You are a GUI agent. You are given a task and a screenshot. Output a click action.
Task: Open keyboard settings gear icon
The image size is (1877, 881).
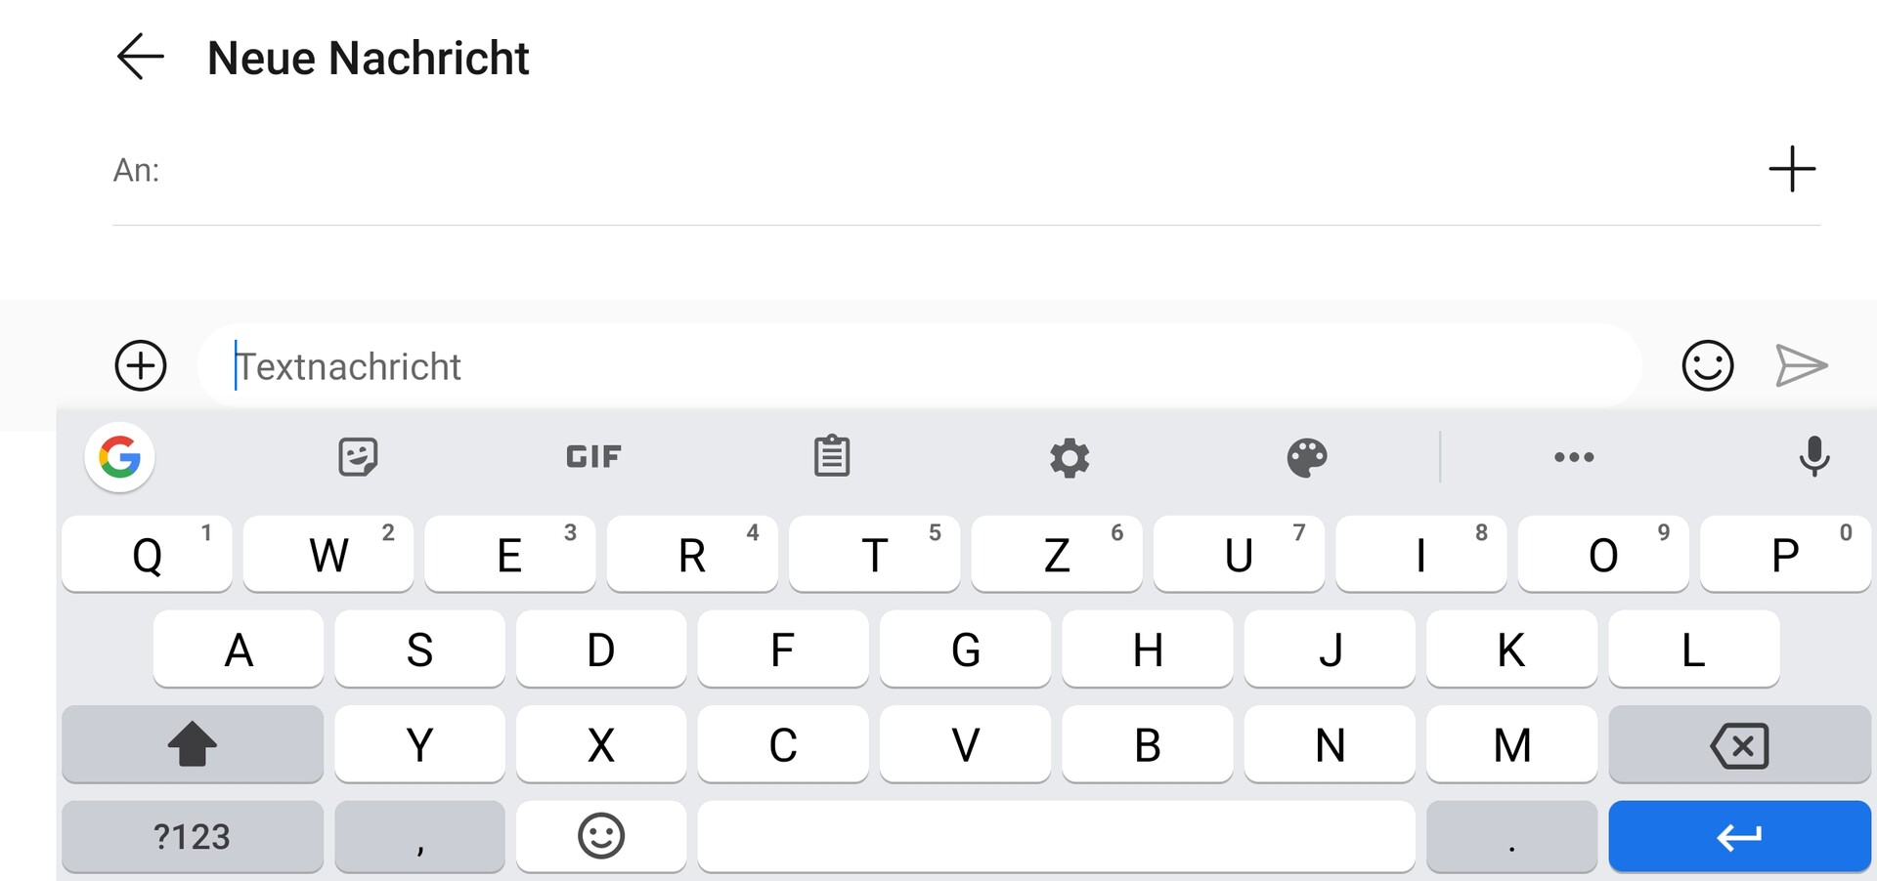point(1069,457)
